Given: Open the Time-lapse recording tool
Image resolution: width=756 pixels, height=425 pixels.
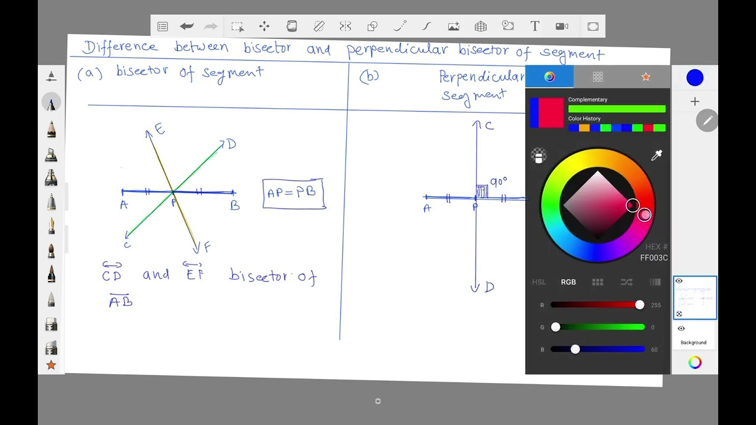Looking at the screenshot, I should click(x=508, y=27).
